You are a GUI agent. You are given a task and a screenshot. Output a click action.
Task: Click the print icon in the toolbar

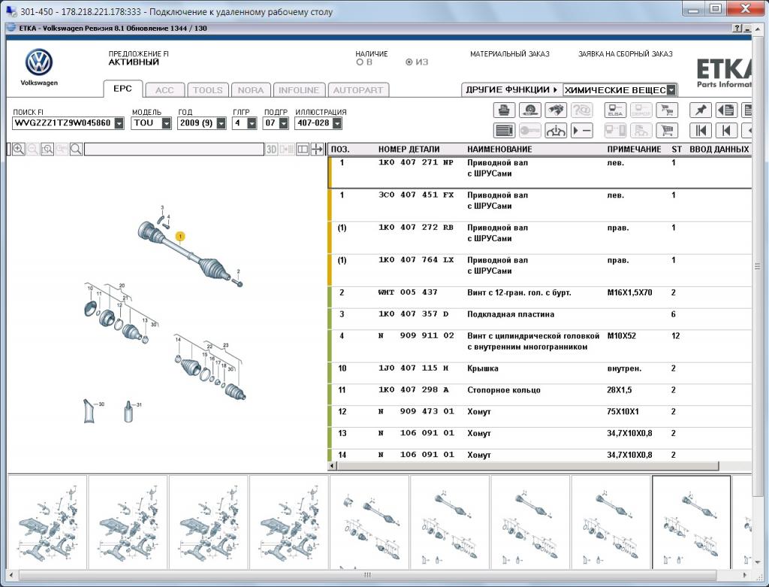[x=504, y=110]
